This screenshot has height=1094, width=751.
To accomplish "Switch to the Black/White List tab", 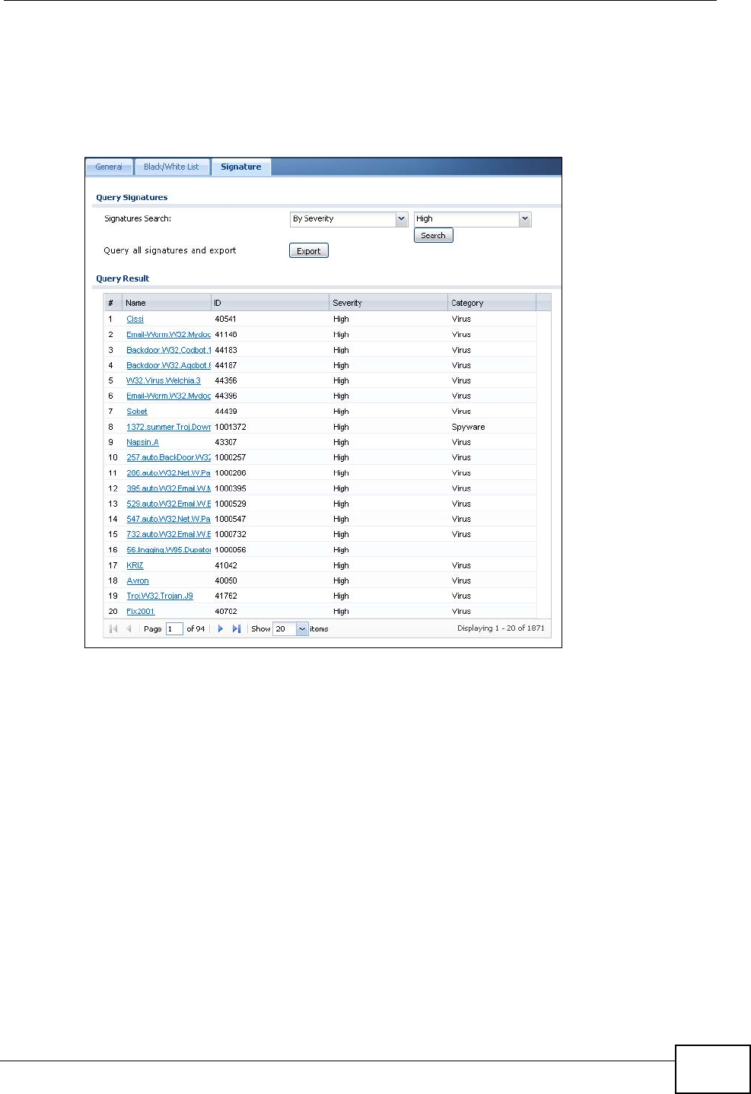I will pyautogui.click(x=171, y=167).
